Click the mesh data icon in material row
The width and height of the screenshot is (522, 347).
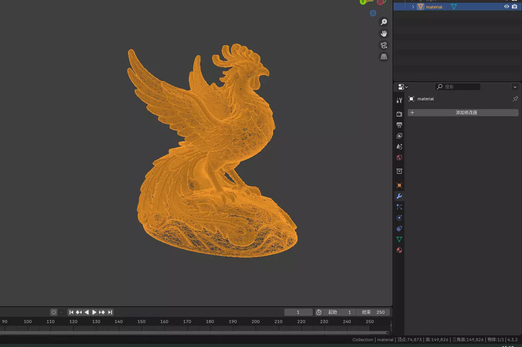pyautogui.click(x=454, y=7)
